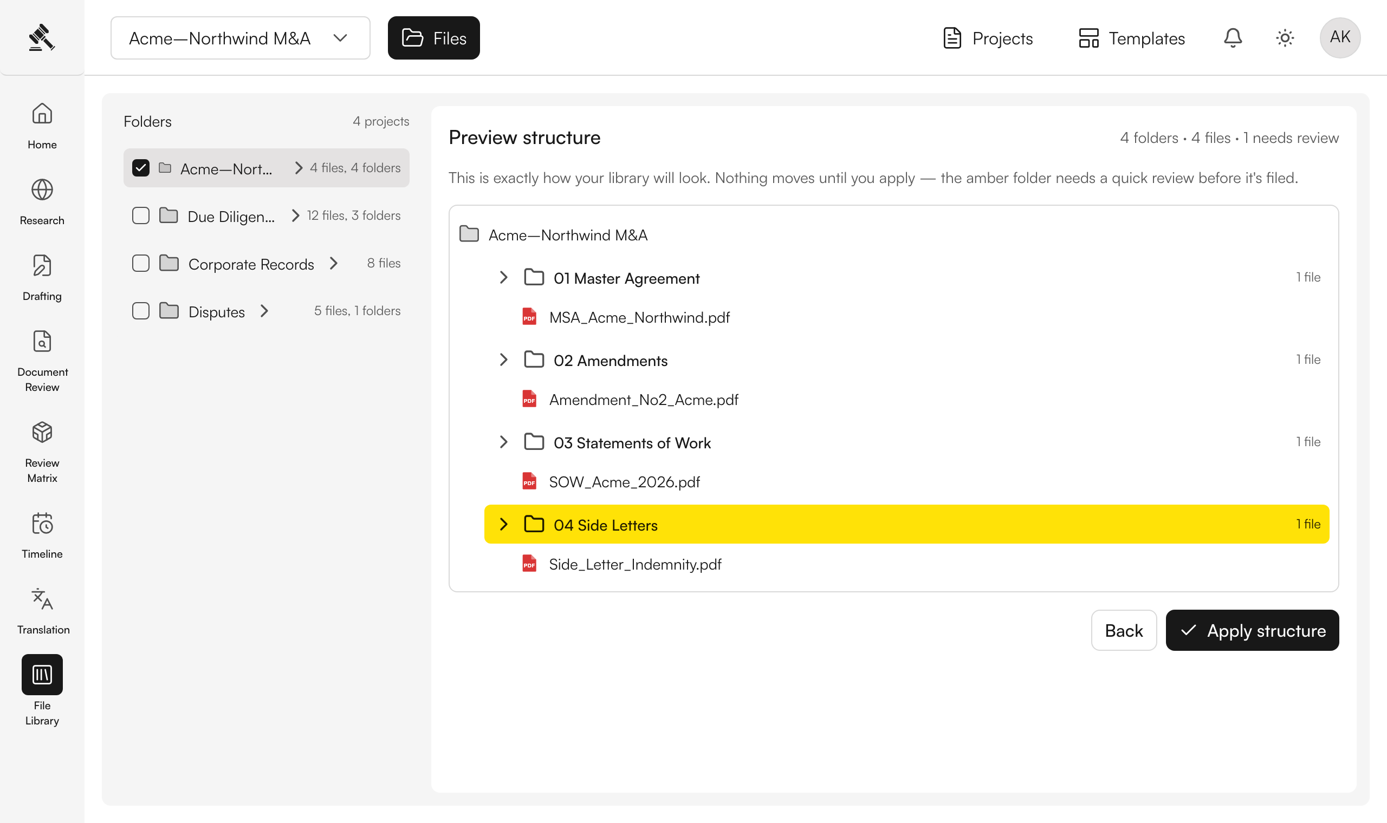
Task: Click PDF icon of Side_Letter_Indemnity.pdf
Action: tap(529, 564)
